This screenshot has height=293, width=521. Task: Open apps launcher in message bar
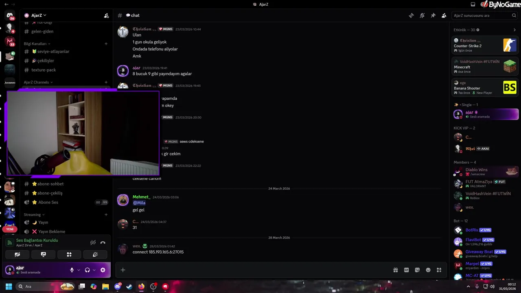pyautogui.click(x=439, y=270)
